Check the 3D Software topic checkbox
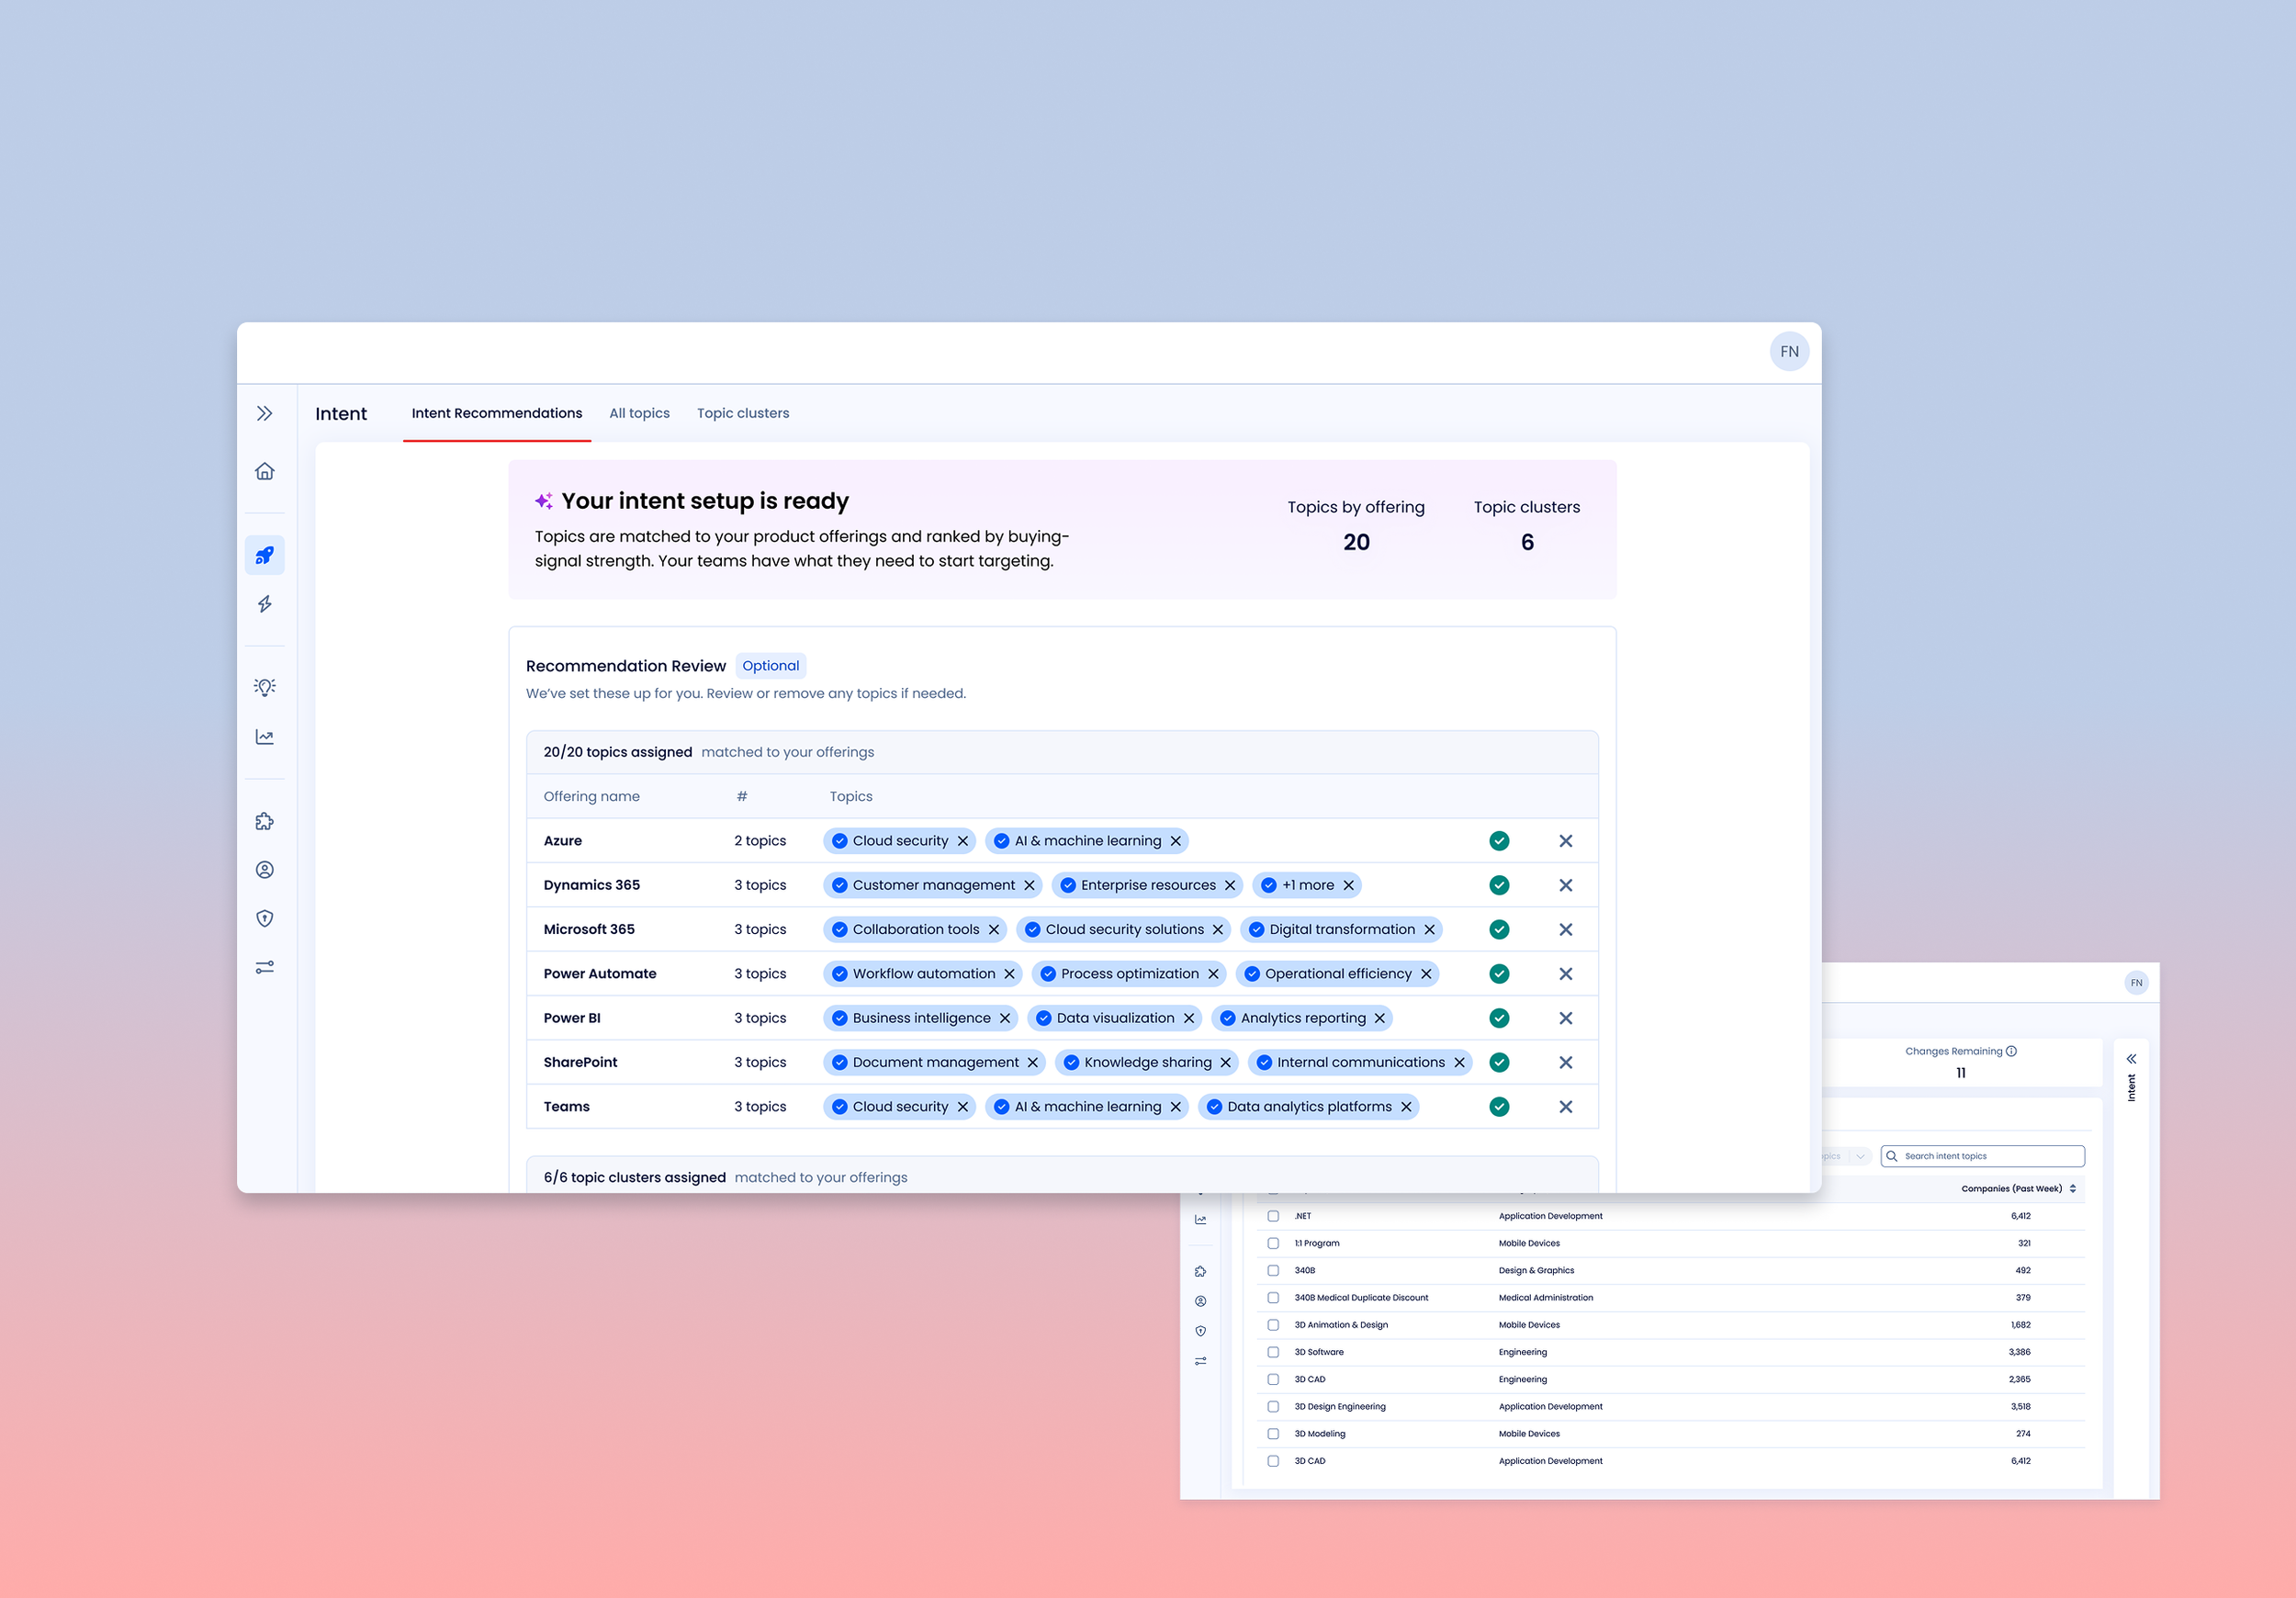2296x1598 pixels. point(1272,1352)
